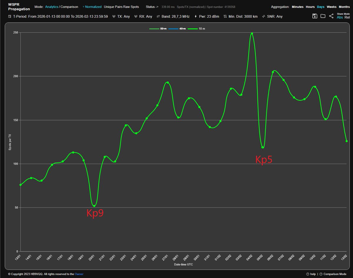Click the last data point at 13/02
This screenshot has height=278, width=353.
point(347,141)
